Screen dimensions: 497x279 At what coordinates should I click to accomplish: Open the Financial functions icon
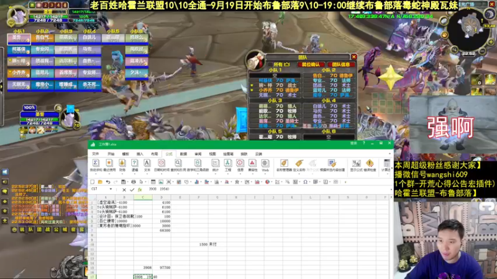pos(122,163)
